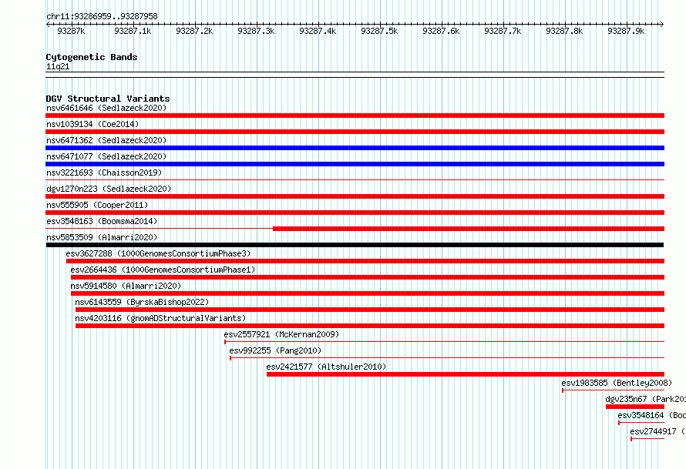Select the 11q21 band label

coord(58,66)
